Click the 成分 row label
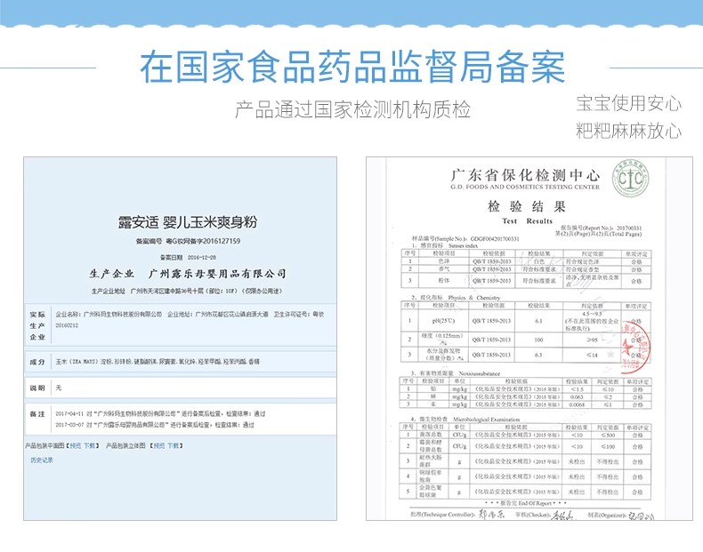The width and height of the screenshot is (703, 552). tap(37, 362)
